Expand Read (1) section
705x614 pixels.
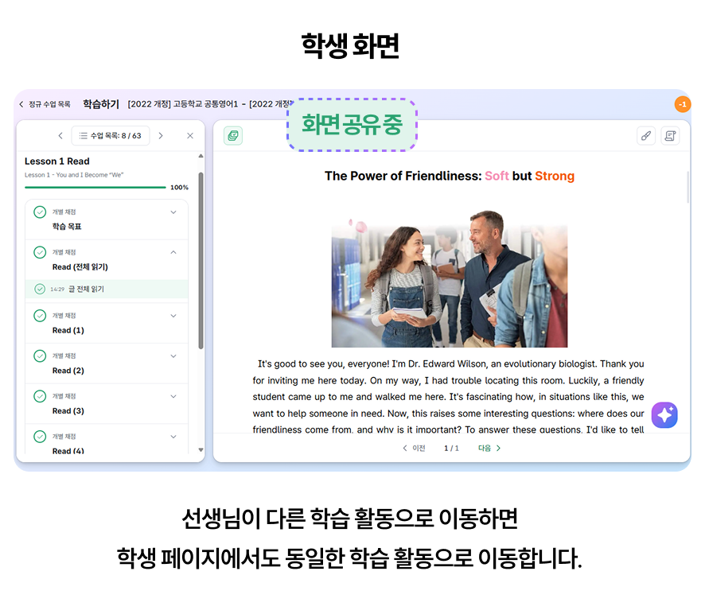(x=173, y=316)
